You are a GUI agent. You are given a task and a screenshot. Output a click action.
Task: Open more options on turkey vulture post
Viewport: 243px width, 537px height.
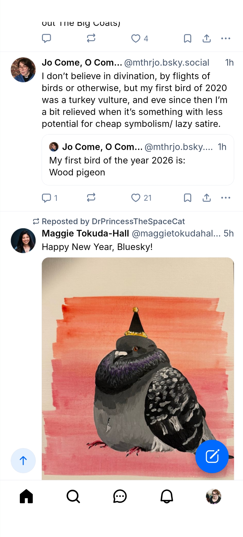[226, 198]
